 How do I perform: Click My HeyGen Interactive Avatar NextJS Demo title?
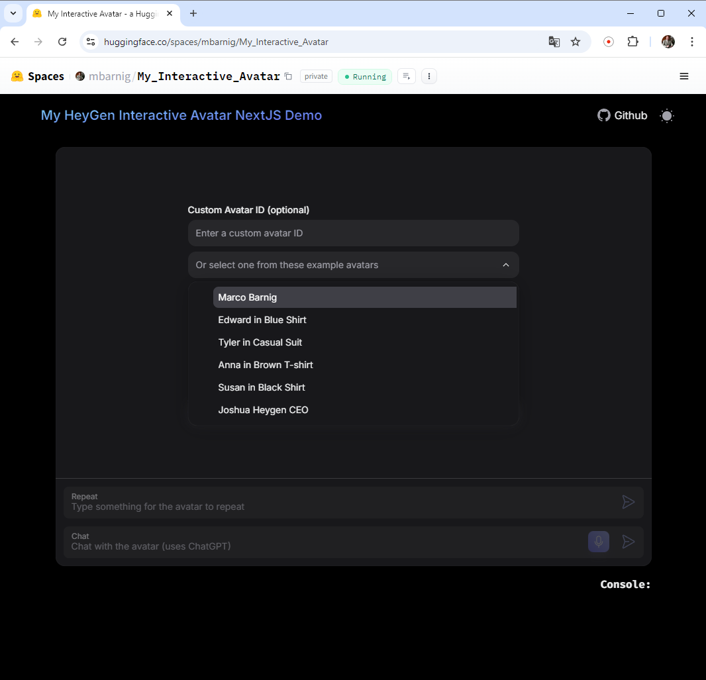point(181,115)
